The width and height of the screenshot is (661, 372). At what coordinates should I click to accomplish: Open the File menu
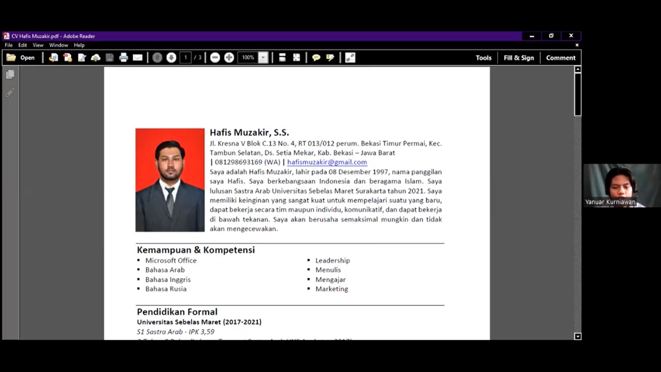9,45
